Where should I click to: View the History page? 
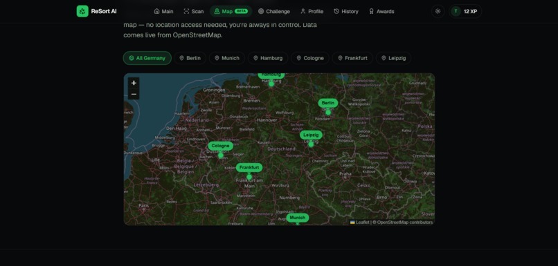pyautogui.click(x=346, y=11)
